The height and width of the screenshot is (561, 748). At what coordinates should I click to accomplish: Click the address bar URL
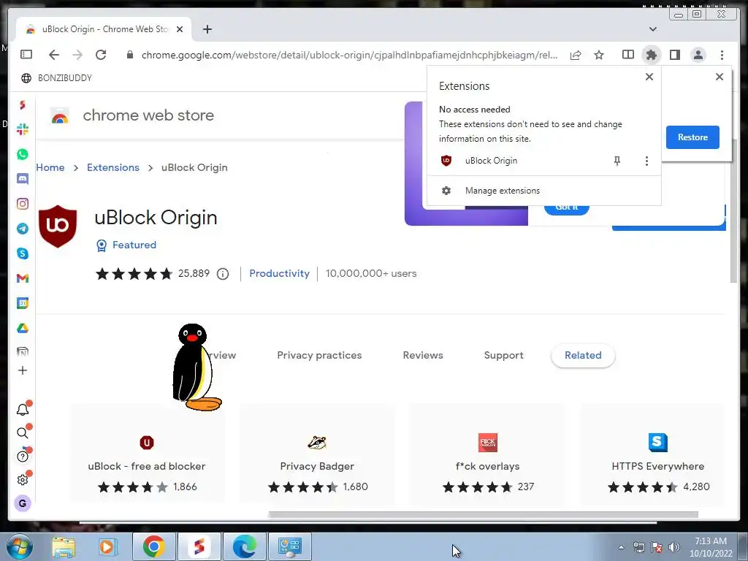(x=349, y=55)
